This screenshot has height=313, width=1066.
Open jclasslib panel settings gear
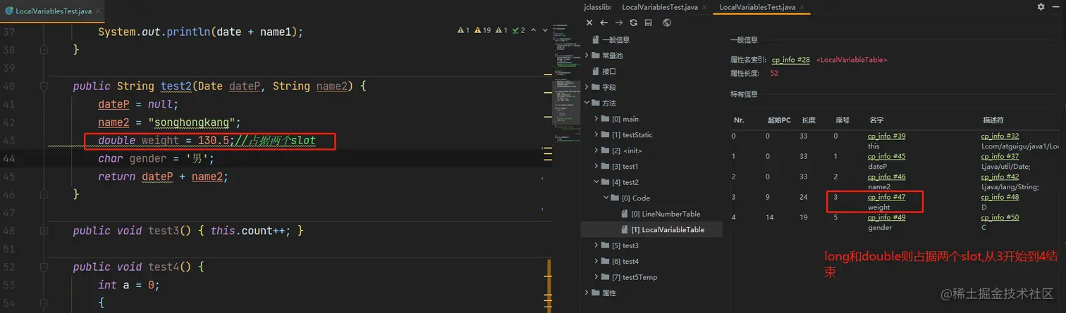(x=1041, y=6)
